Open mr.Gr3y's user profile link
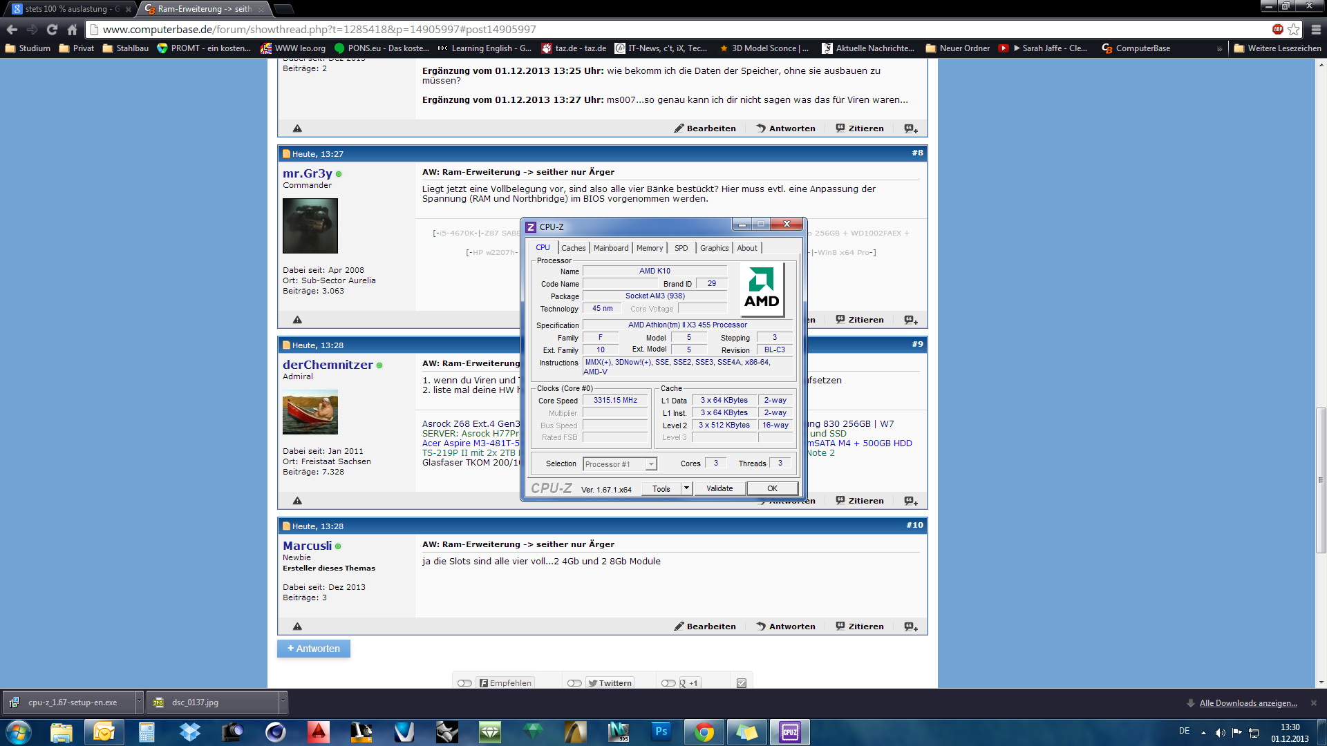Screen dimensions: 1327x746 (x=308, y=173)
